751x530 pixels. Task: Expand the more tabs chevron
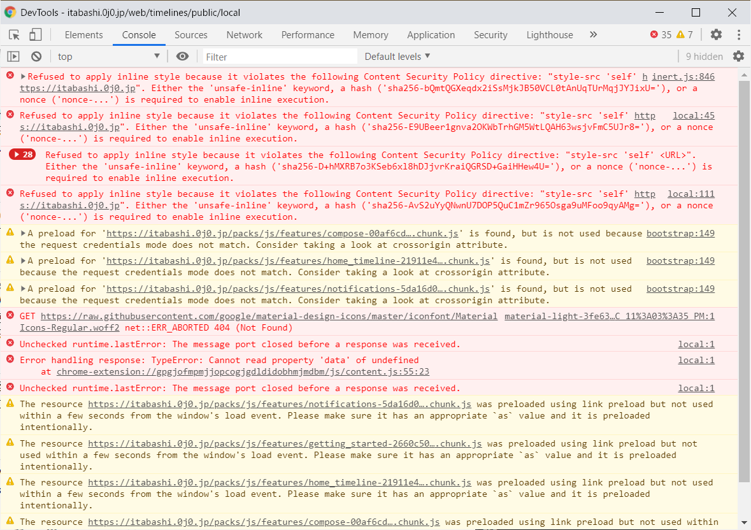pos(593,35)
